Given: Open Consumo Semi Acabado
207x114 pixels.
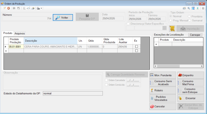Looking at the screenshot, I should pyautogui.click(x=163, y=83).
